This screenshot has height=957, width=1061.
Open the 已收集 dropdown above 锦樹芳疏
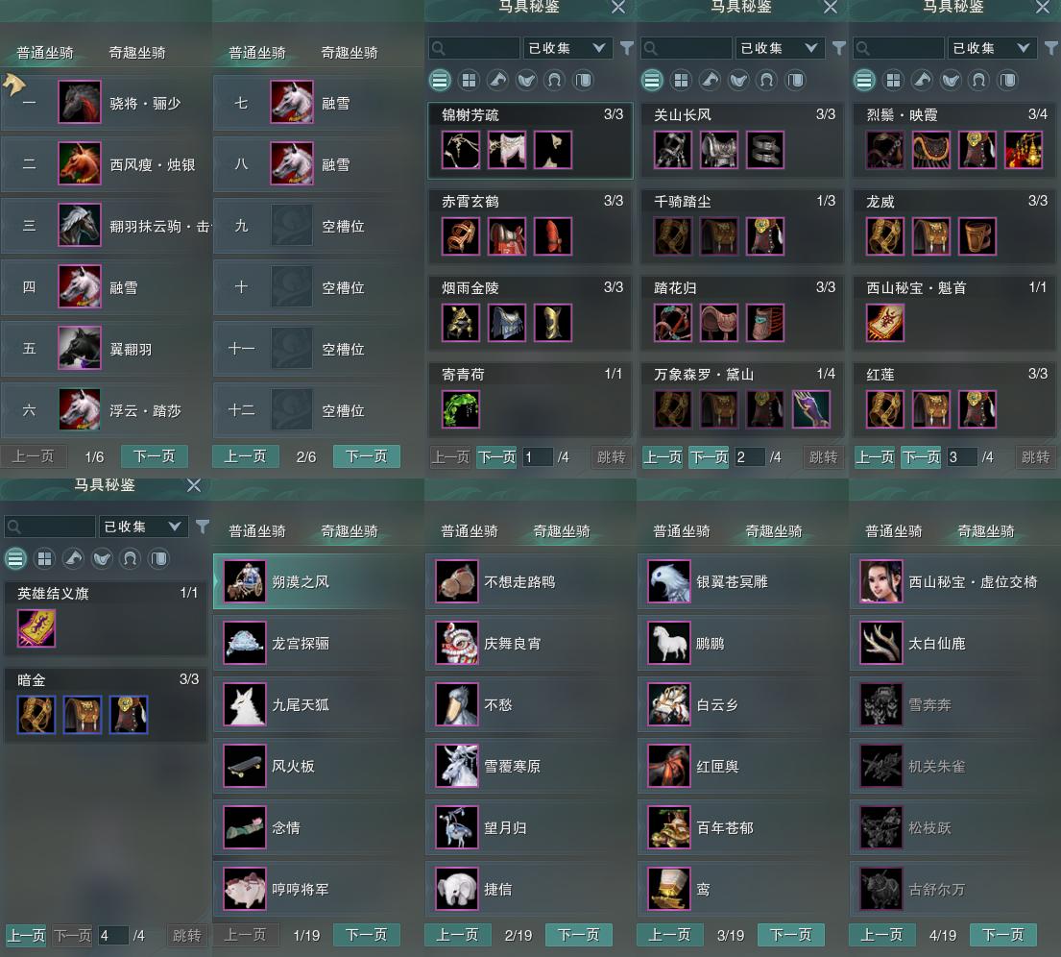[567, 48]
